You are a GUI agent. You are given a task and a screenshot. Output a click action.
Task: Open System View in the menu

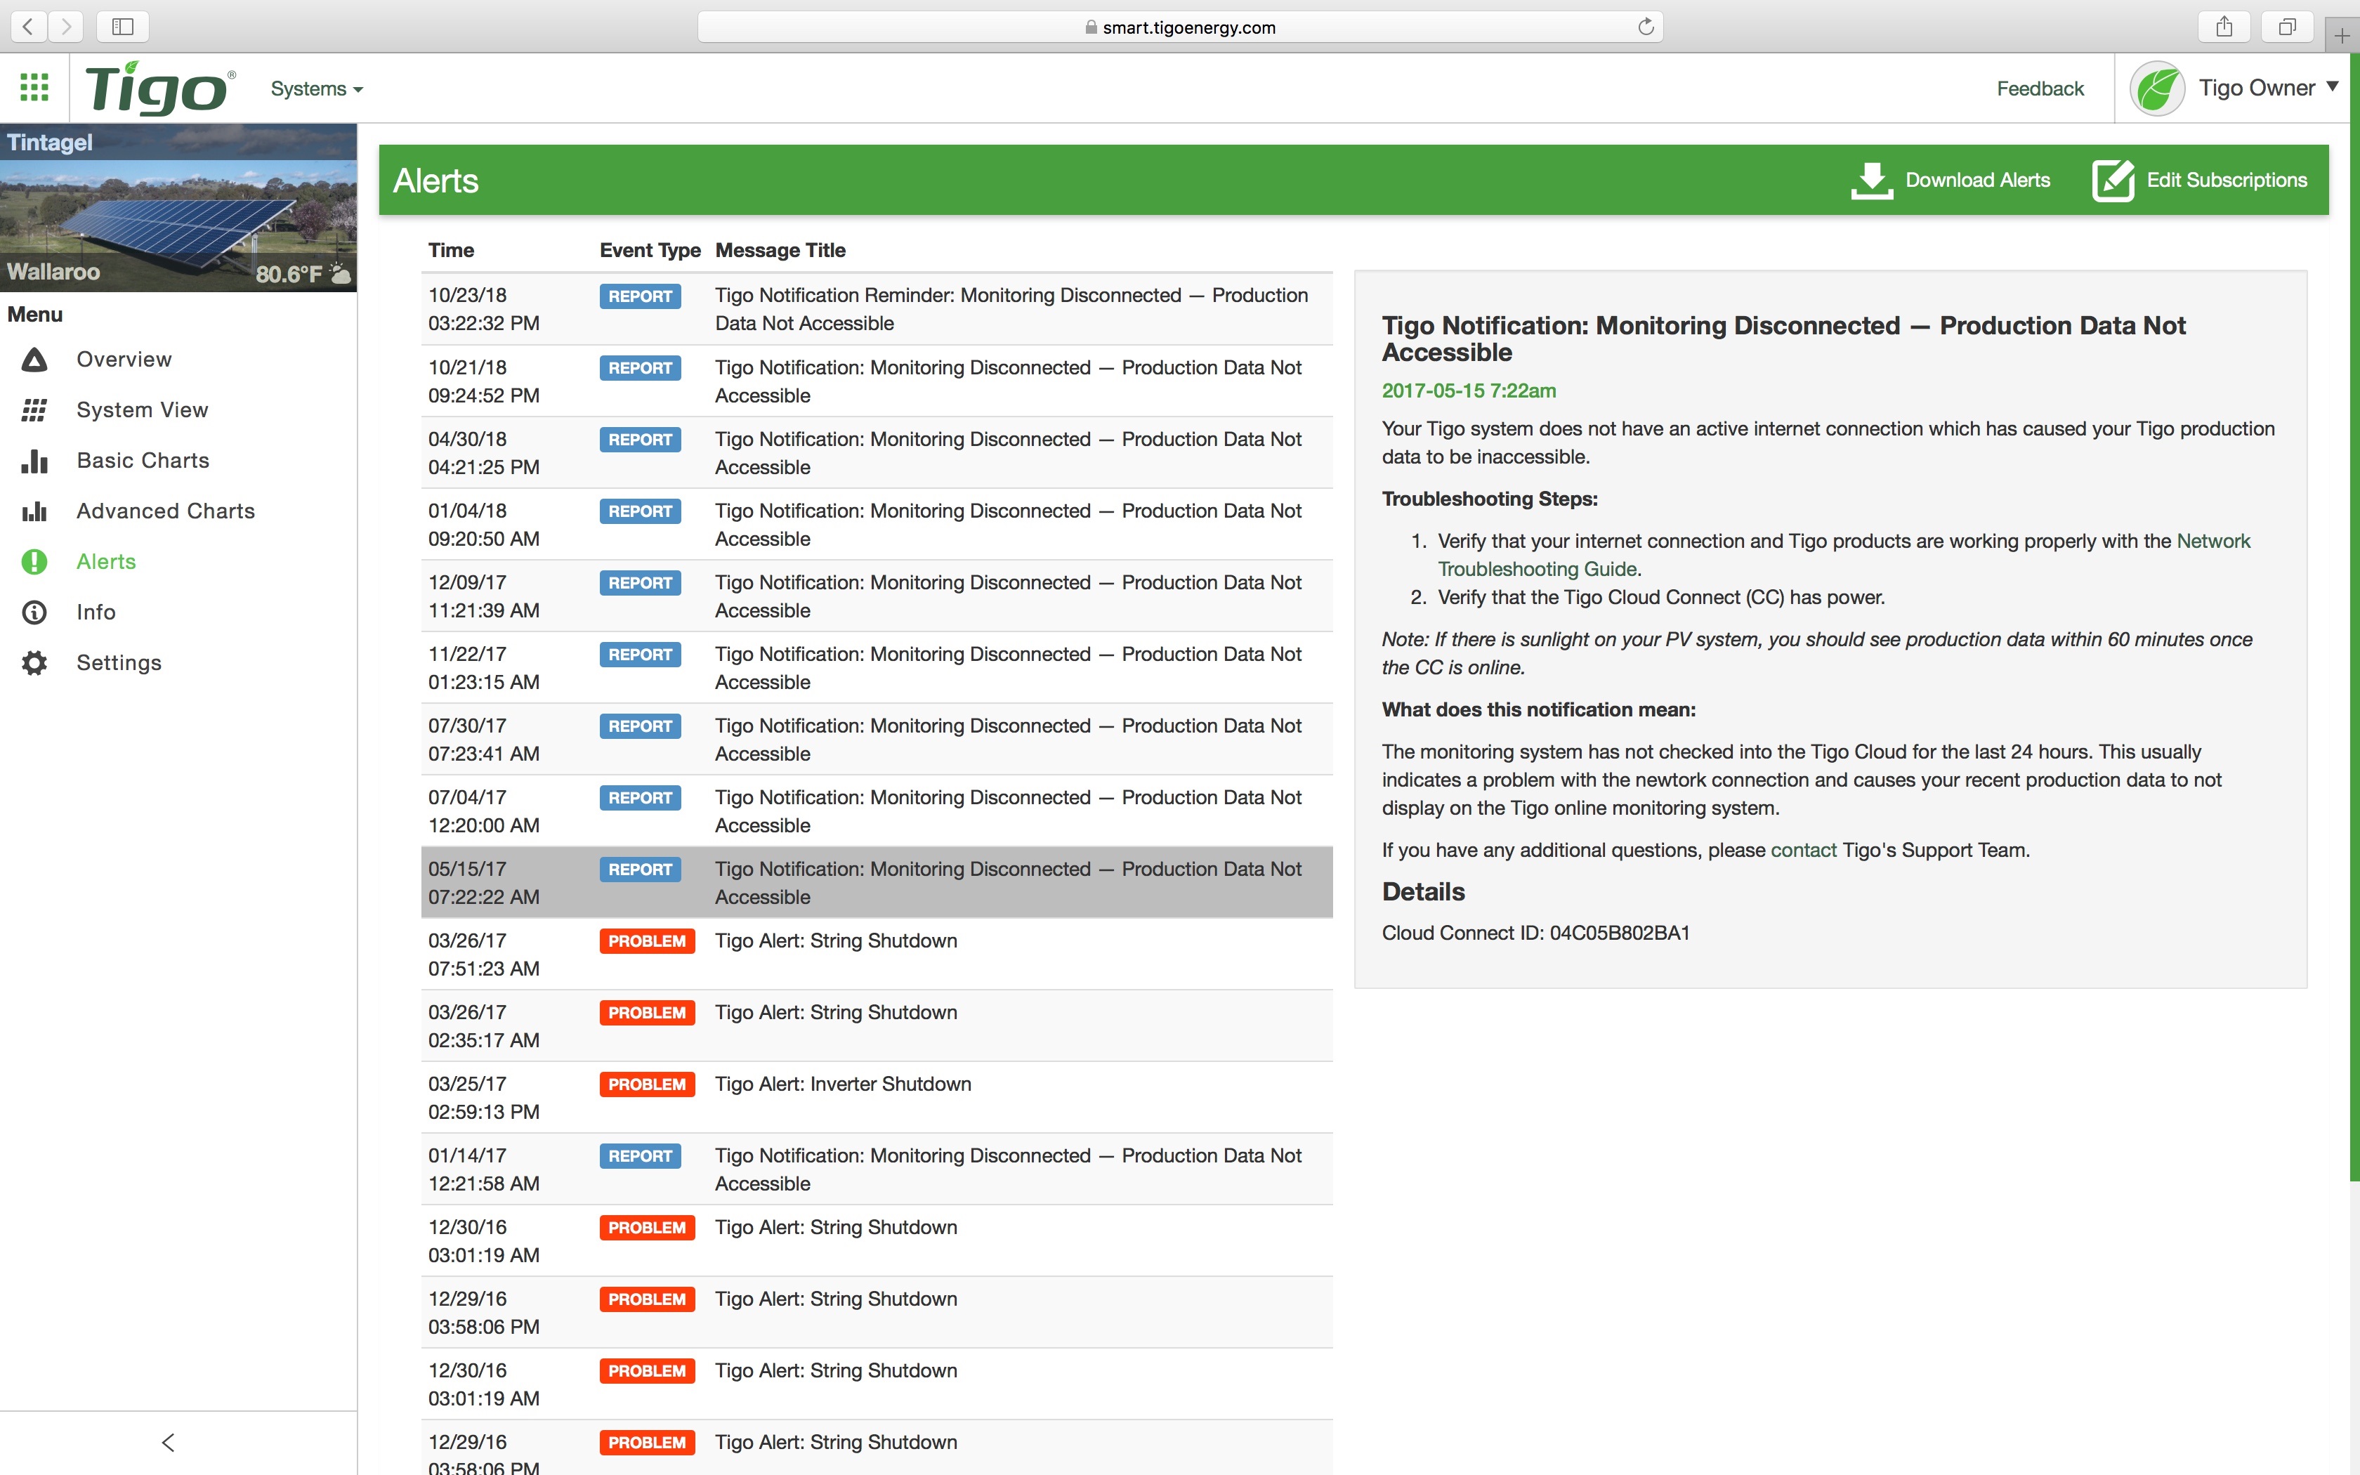143,411
